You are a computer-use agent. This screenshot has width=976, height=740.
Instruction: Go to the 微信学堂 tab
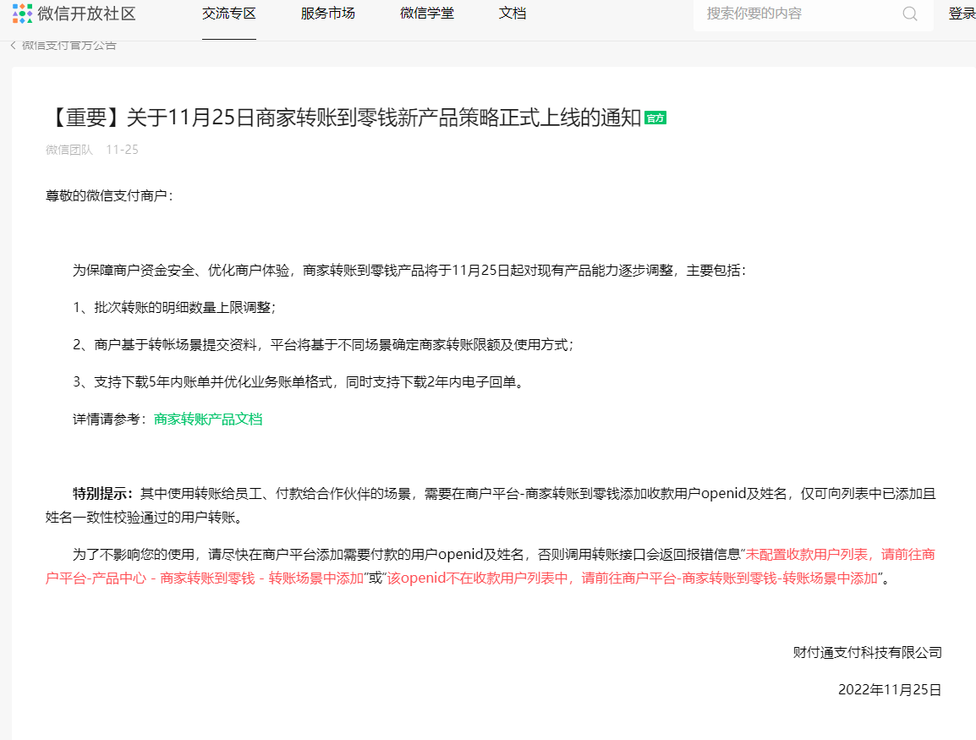[x=427, y=14]
